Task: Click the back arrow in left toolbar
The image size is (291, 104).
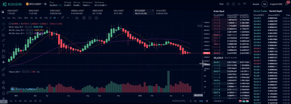Action: [x=3, y=62]
